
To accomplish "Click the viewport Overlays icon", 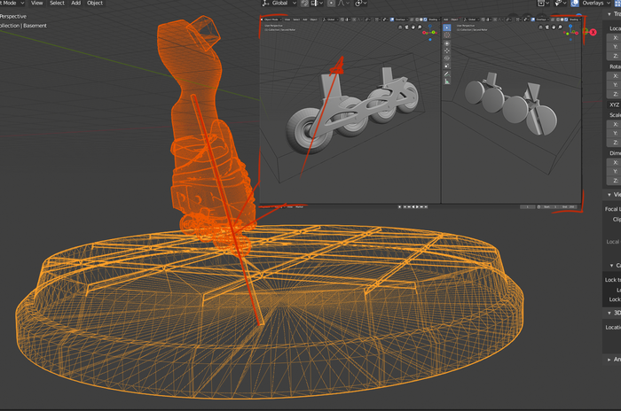I will [x=576, y=4].
